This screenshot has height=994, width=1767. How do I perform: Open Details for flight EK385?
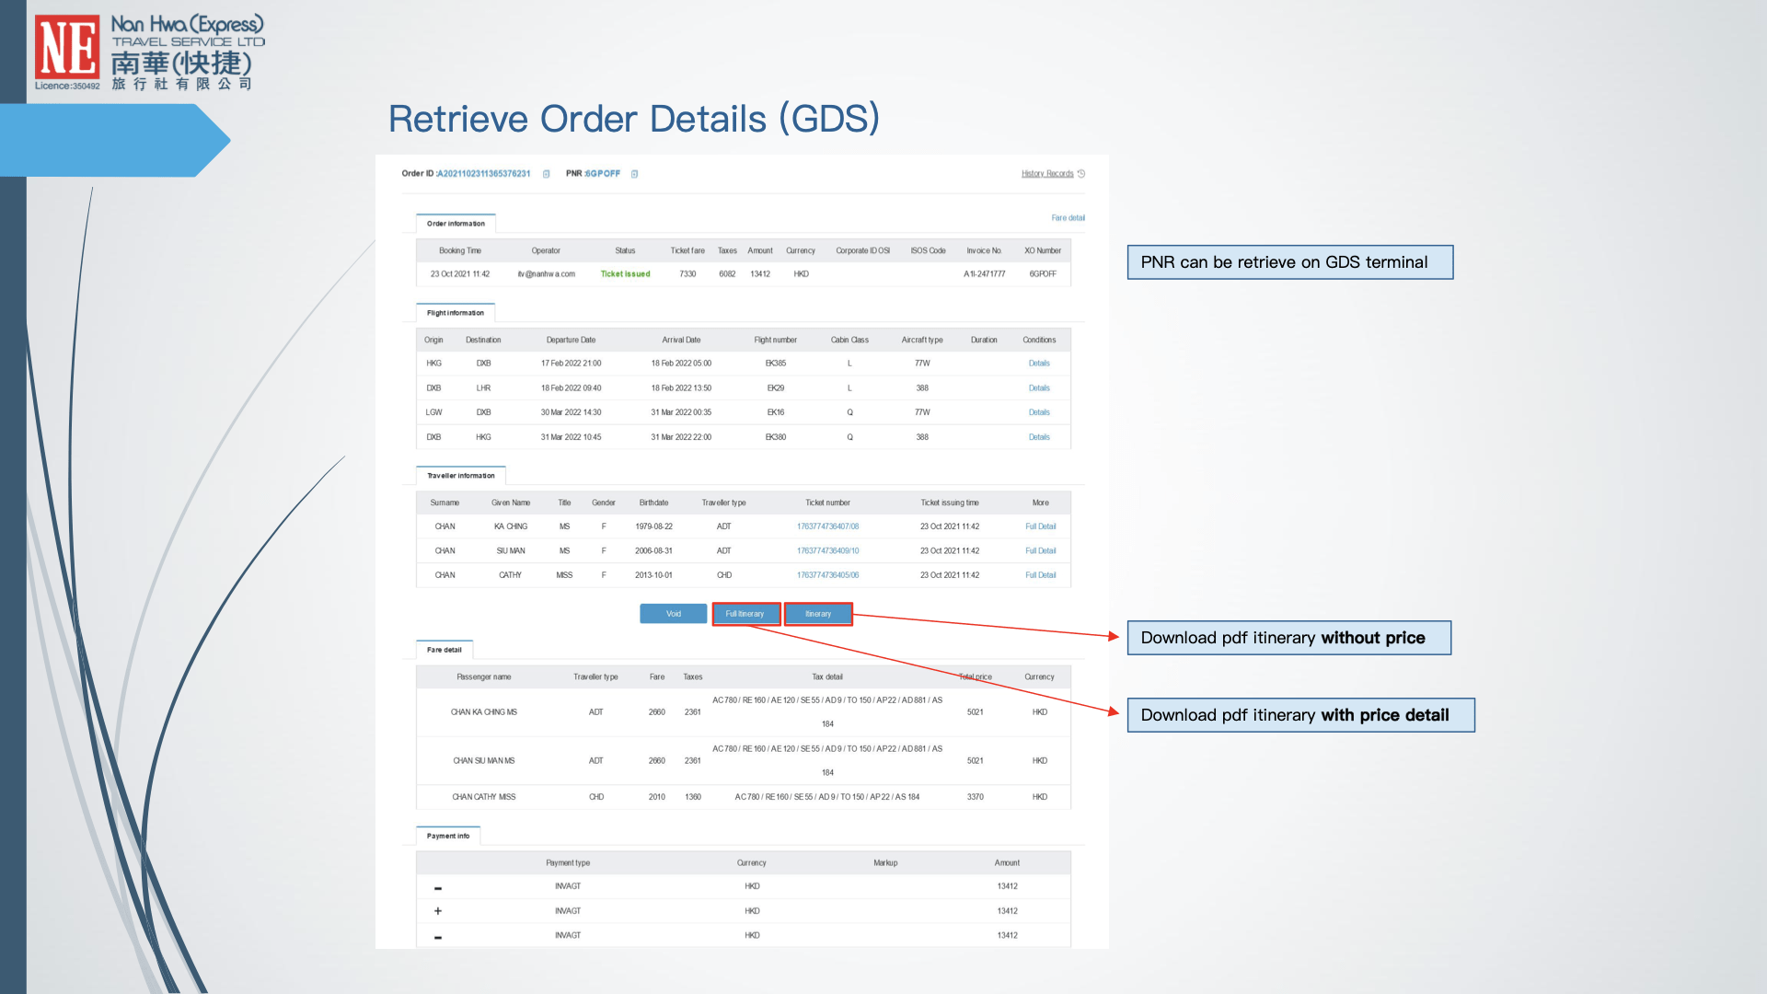coord(1039,363)
